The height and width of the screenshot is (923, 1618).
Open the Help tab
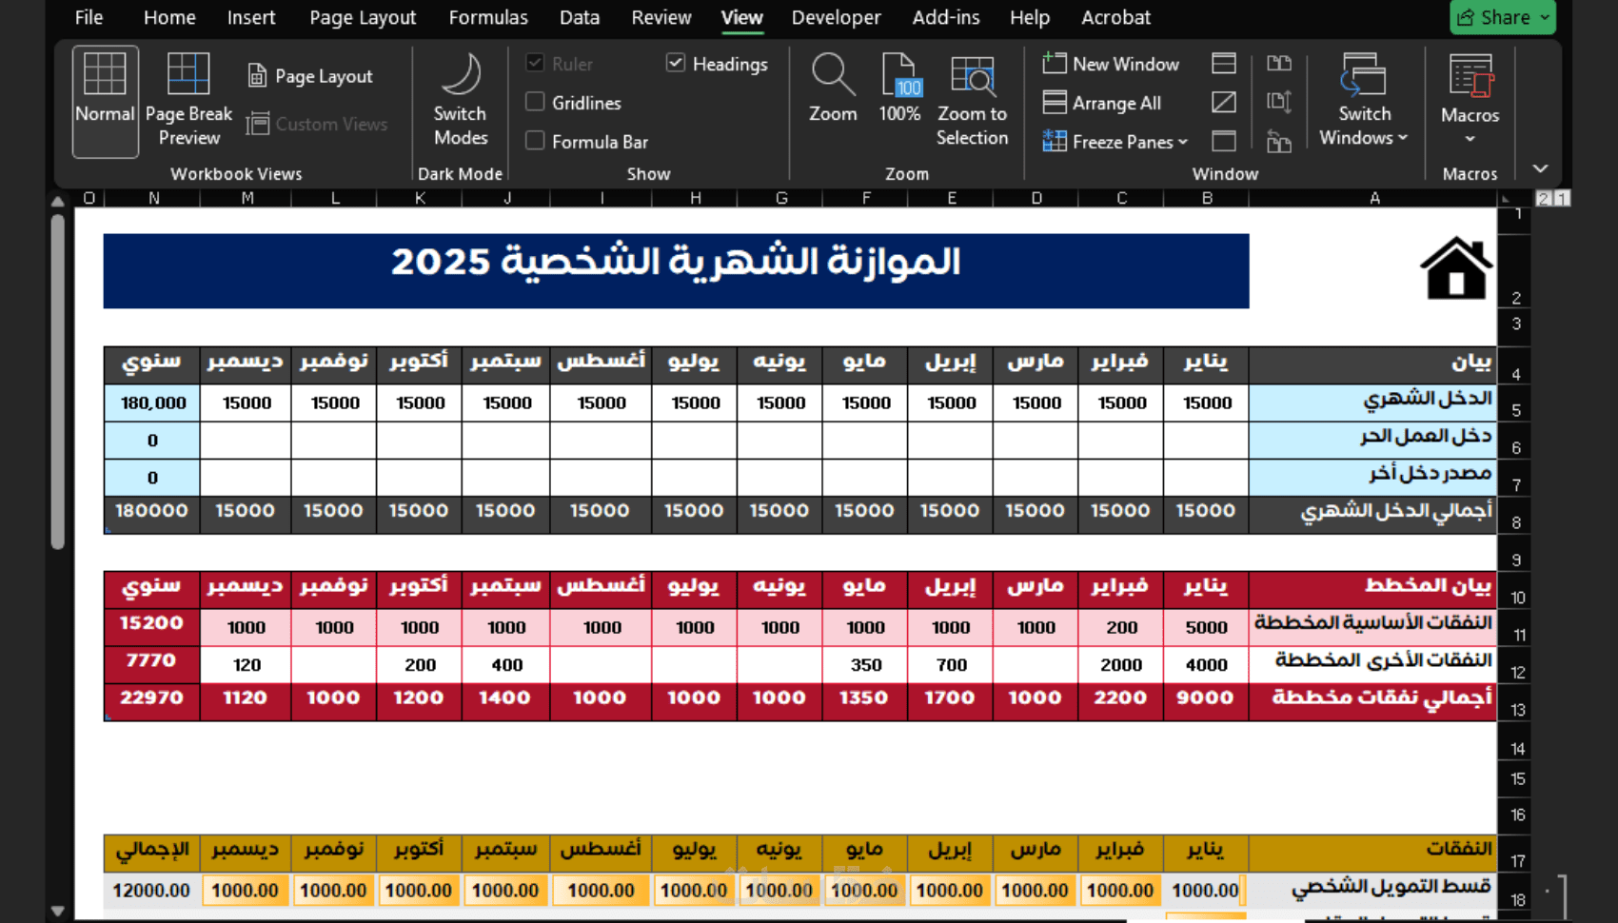coord(1030,17)
